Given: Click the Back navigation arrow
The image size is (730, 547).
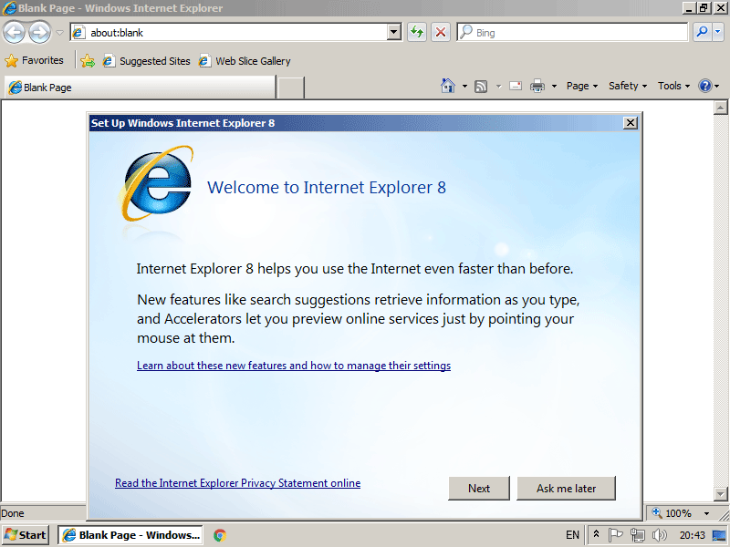Looking at the screenshot, I should click(x=14, y=33).
